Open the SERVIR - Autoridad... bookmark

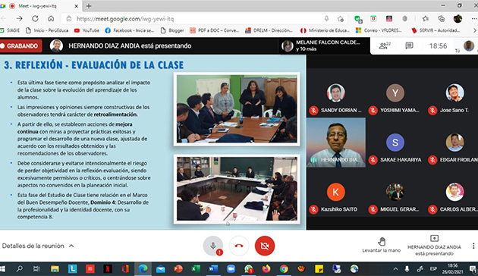coord(436,30)
